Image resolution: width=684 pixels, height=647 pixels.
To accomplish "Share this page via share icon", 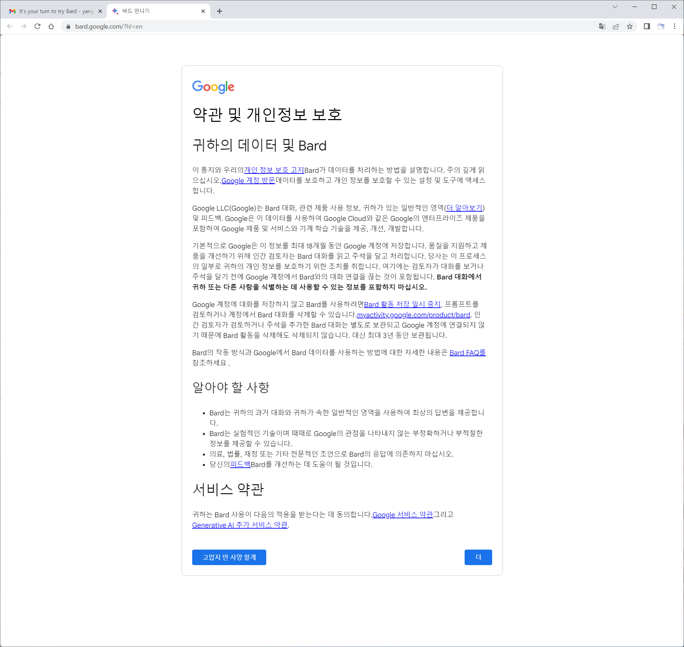I will [x=616, y=26].
